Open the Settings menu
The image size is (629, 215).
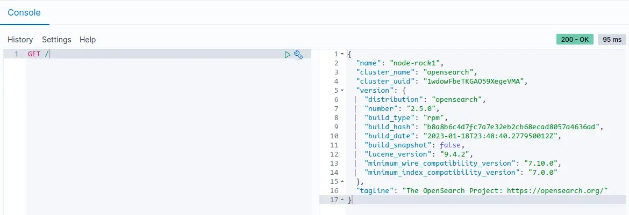56,40
